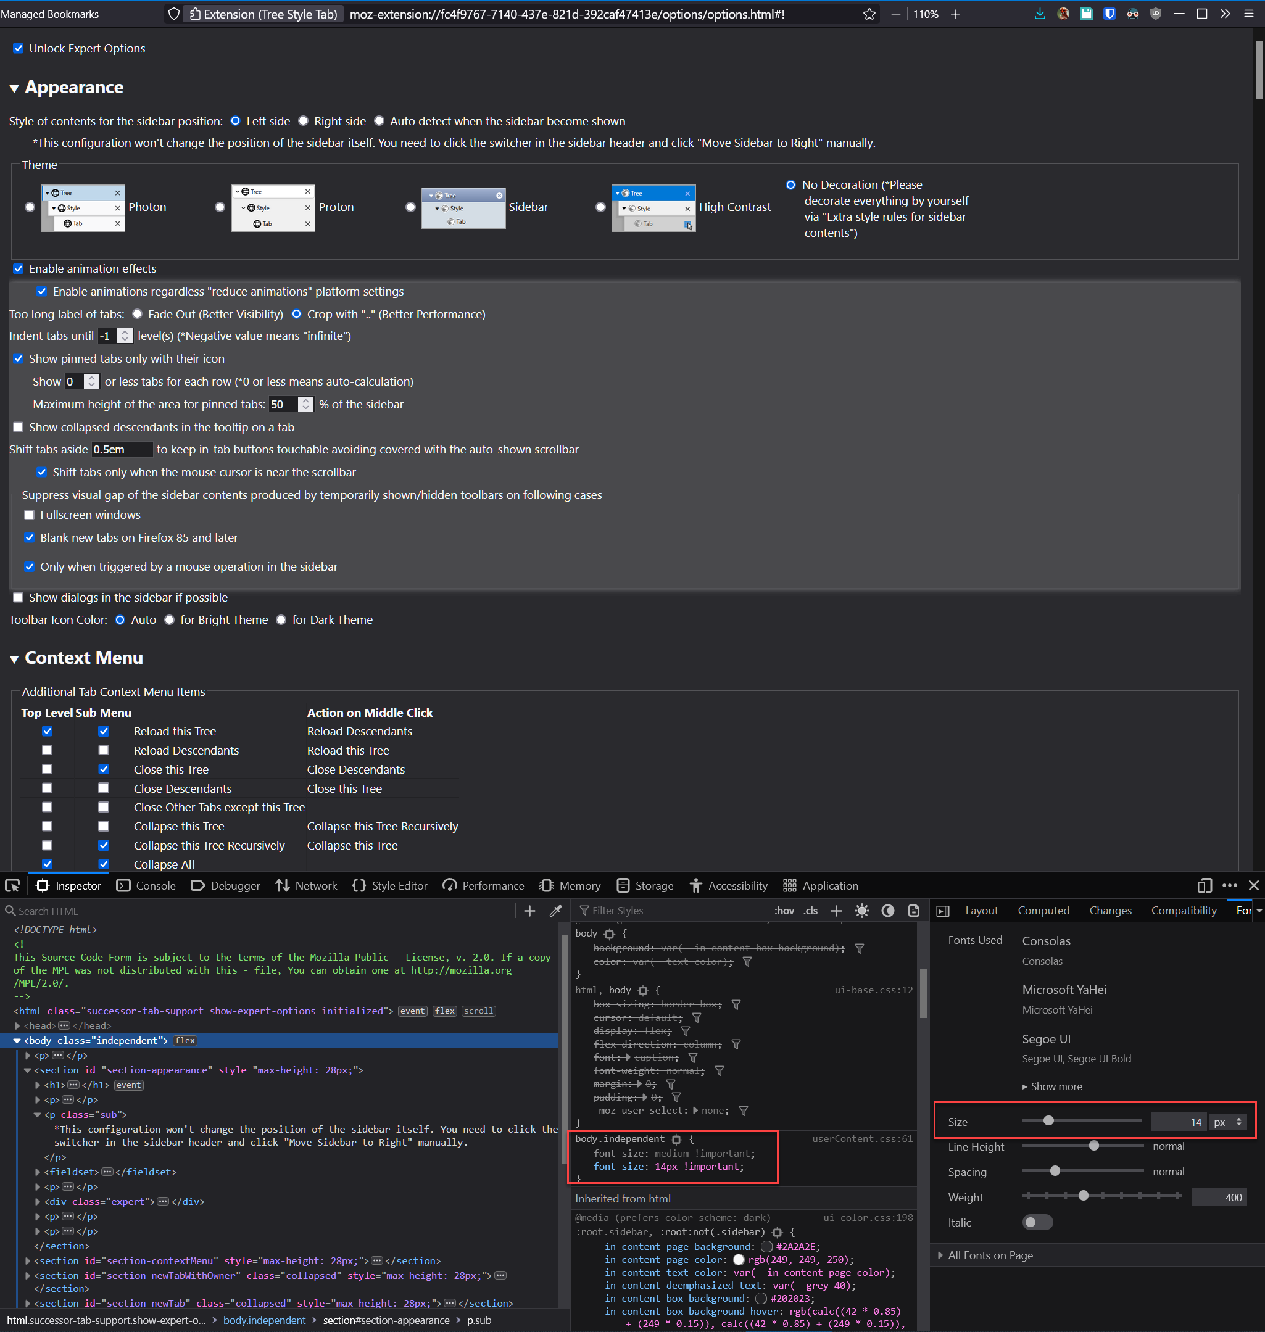Select the Photon theme thumbnail
Viewport: 1265px width, 1332px height.
click(83, 208)
